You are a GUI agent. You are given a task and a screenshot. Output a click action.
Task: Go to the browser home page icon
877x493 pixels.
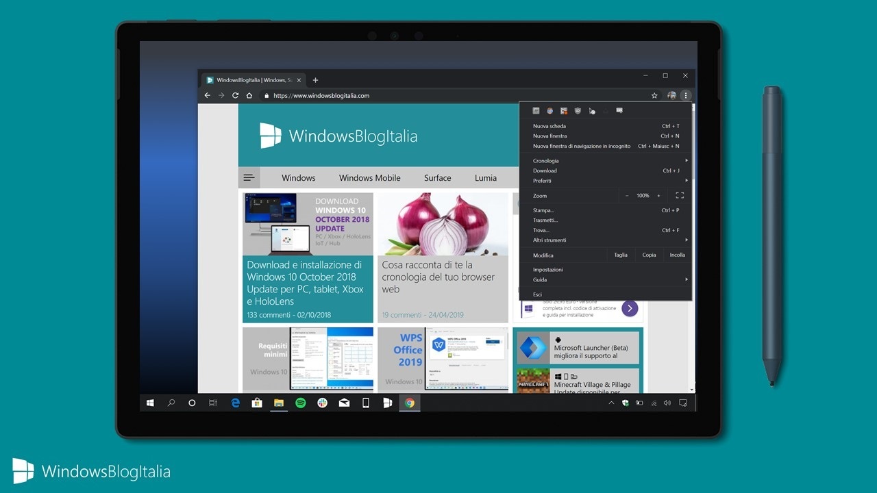tap(249, 96)
